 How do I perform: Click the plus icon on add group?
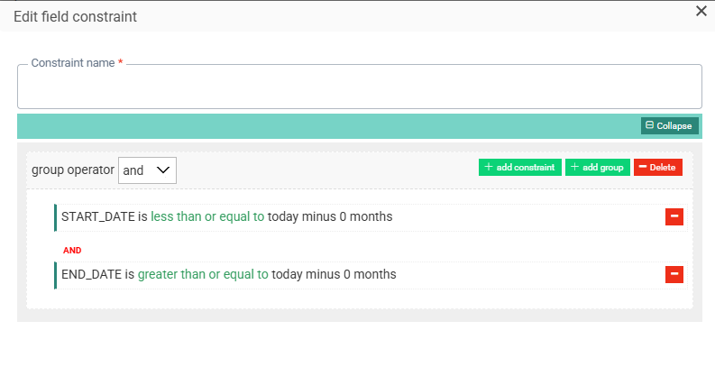tap(575, 167)
